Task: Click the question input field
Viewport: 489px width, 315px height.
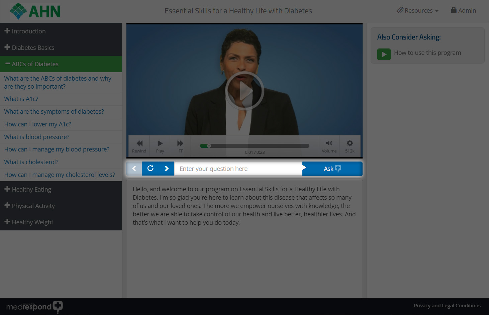Action: (x=238, y=169)
